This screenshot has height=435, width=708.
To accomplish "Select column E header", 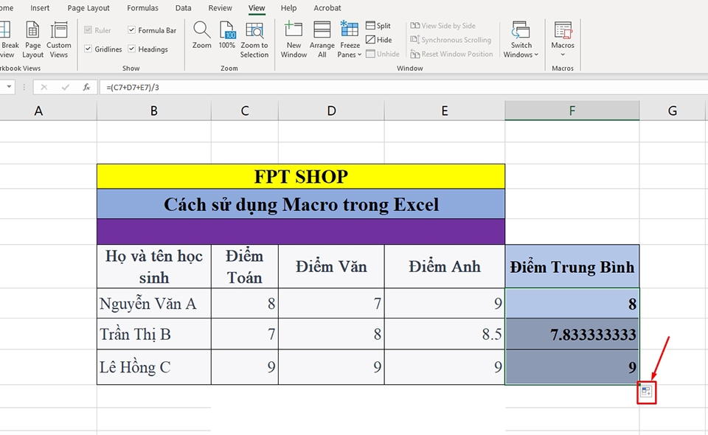I will 445,111.
